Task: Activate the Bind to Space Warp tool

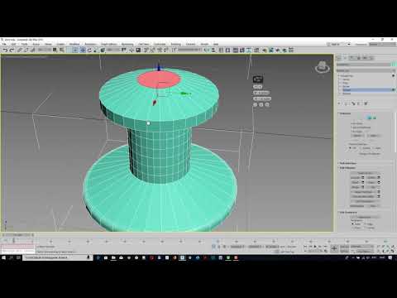Action: [33, 50]
